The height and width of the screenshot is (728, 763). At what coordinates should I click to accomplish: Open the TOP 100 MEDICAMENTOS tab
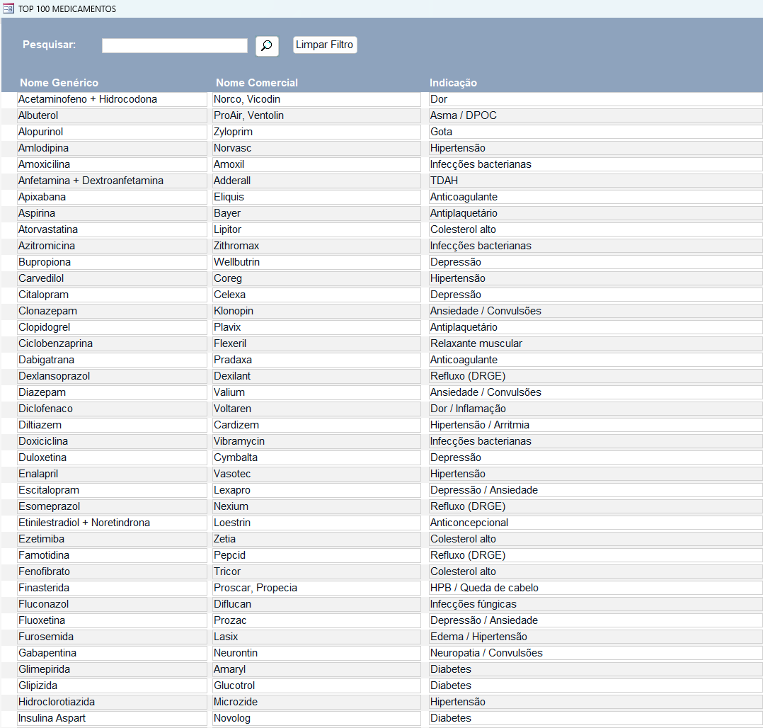[67, 9]
